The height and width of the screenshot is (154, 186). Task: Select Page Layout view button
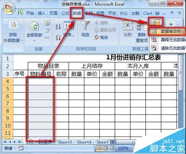coord(106,148)
